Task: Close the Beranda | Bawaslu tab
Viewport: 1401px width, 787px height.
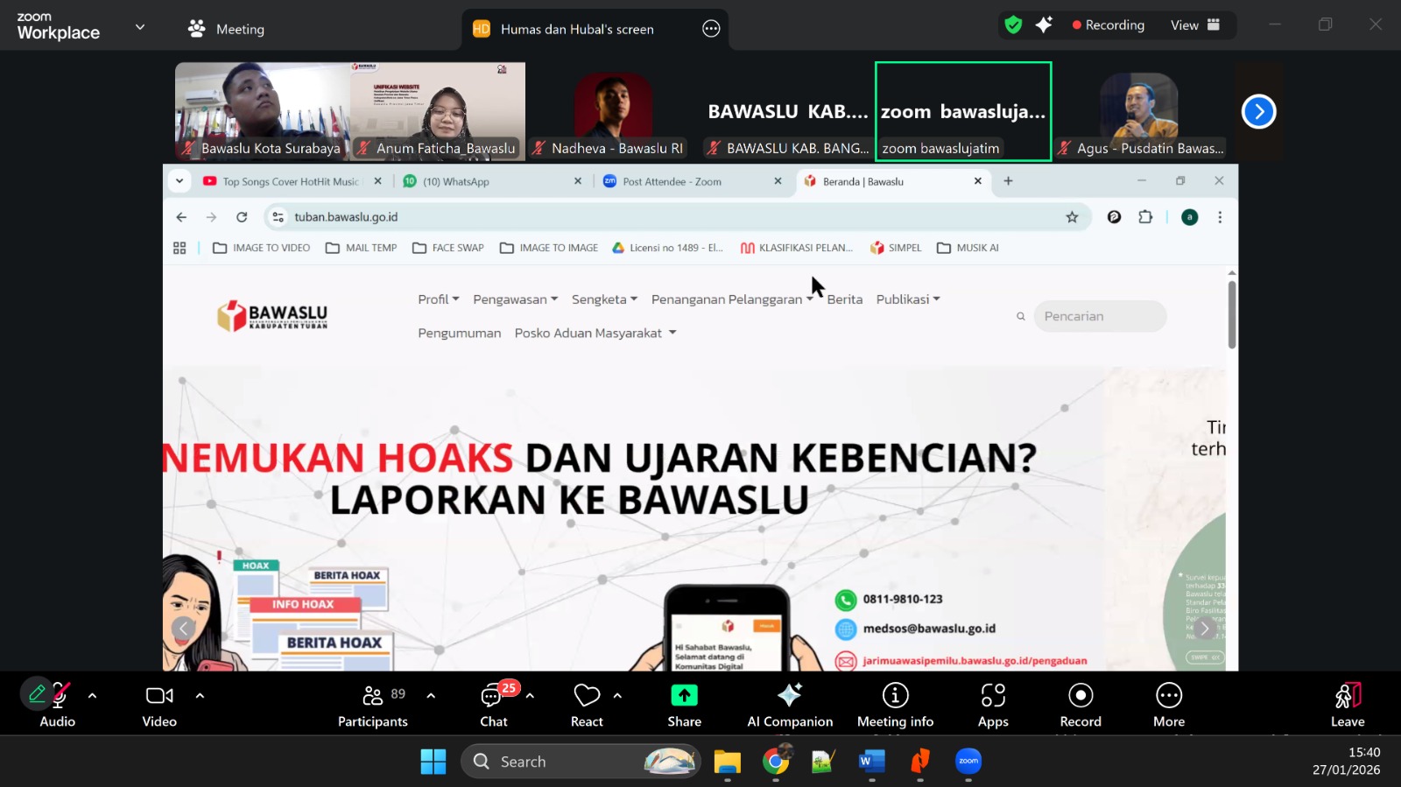Action: (978, 181)
